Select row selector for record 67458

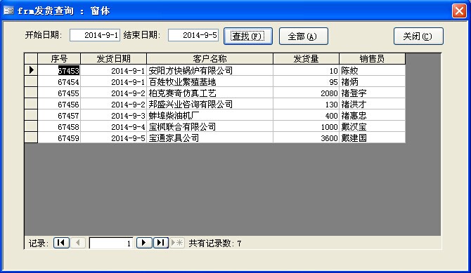[31, 126]
